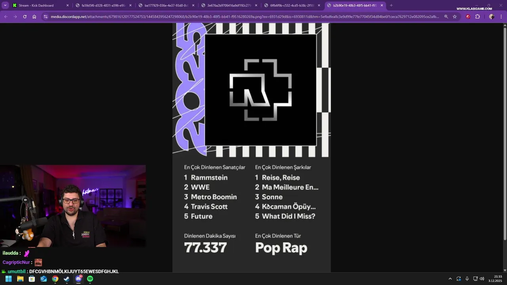
Task: Open Microsoft Store from the taskbar
Action: (x=32, y=279)
